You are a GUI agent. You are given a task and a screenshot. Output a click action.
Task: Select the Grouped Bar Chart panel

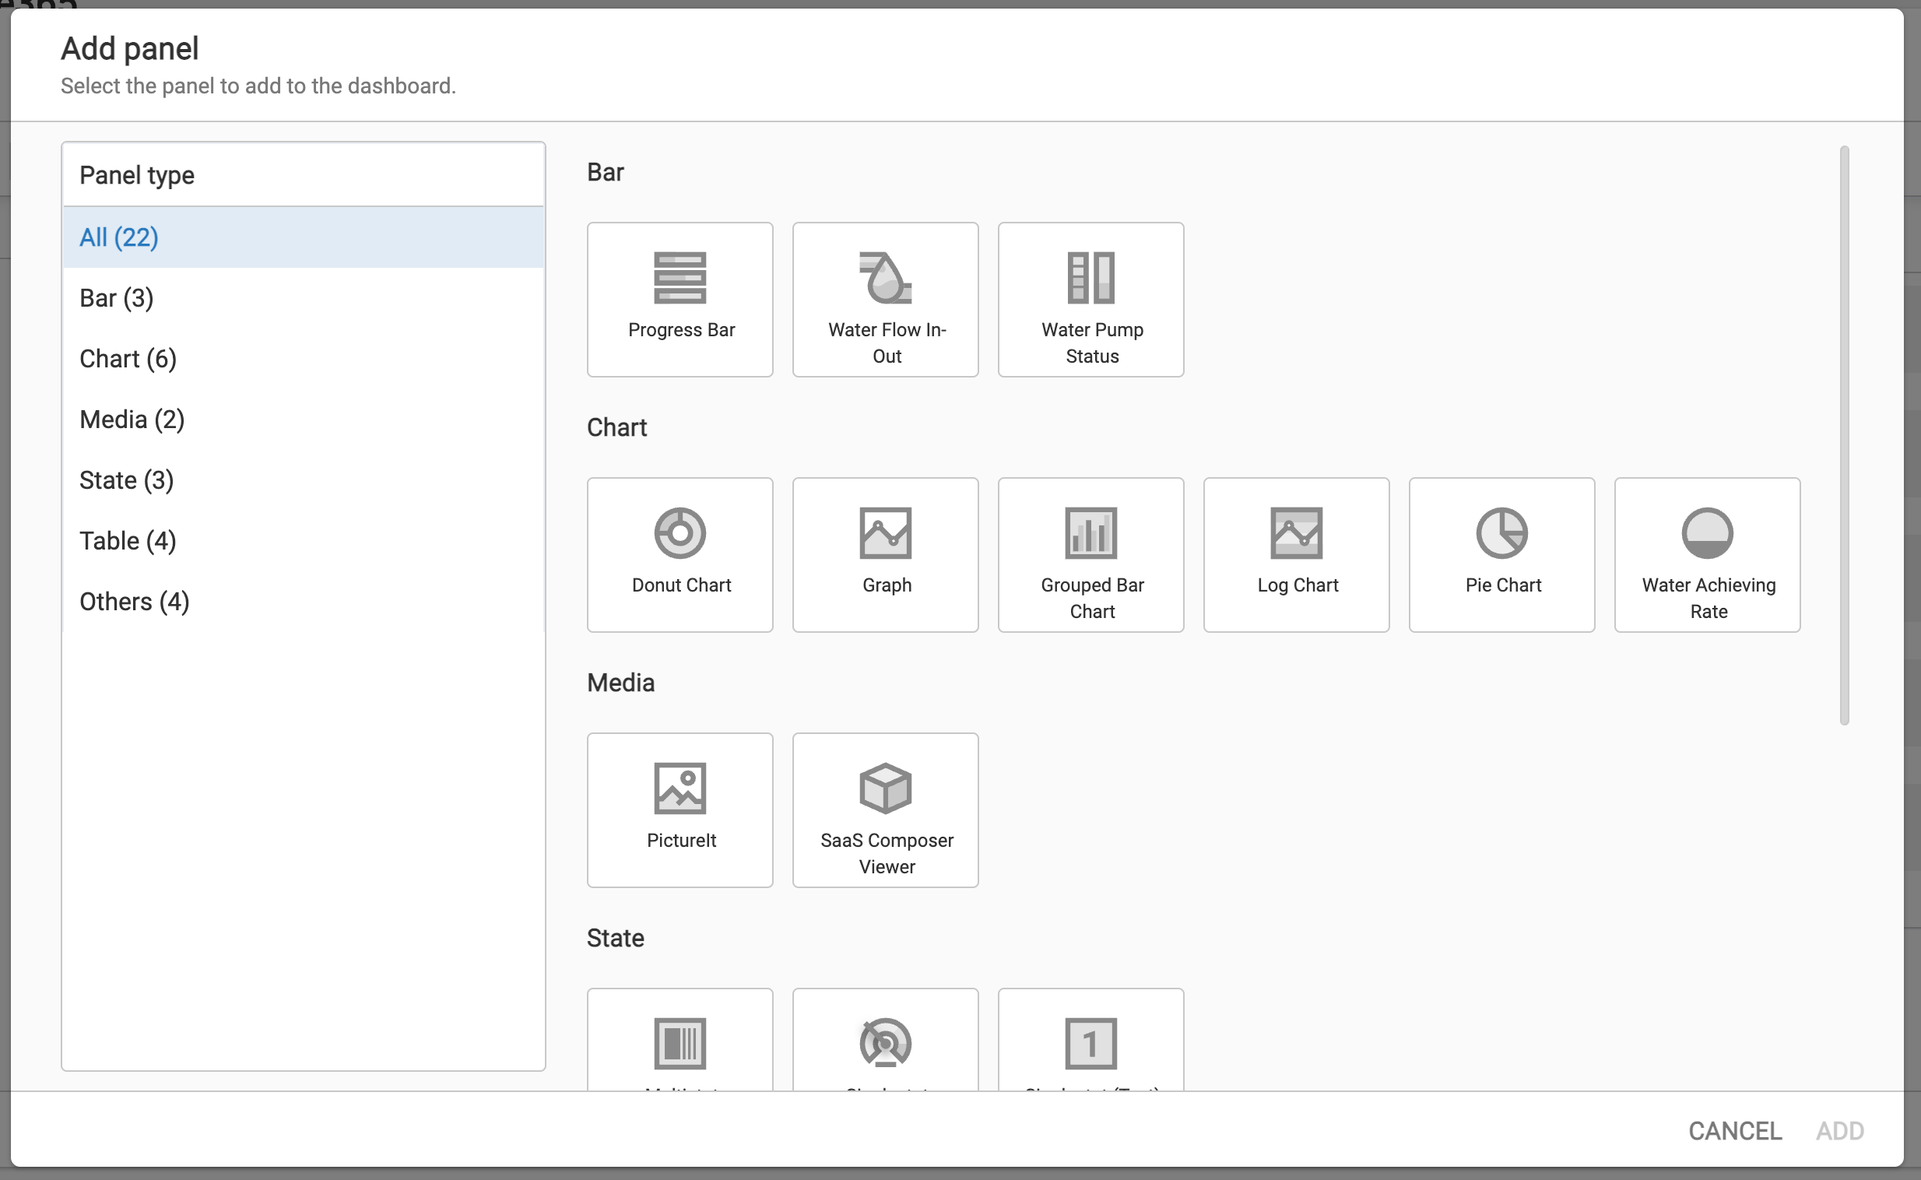tap(1090, 555)
